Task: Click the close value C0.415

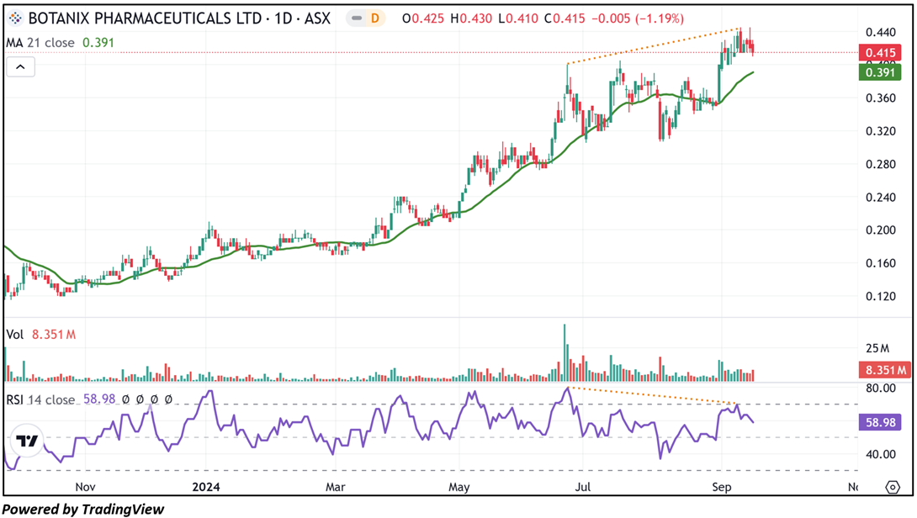Action: click(565, 18)
